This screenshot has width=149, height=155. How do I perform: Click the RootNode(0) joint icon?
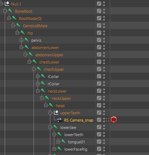(x=15, y=18)
